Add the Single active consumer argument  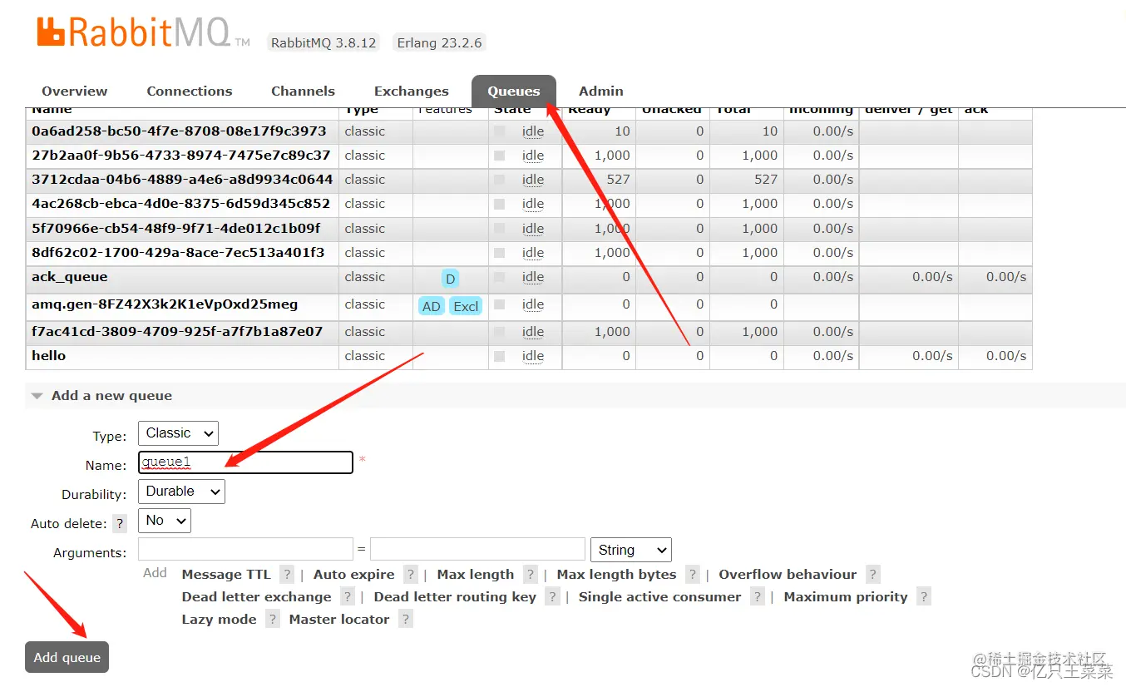point(659,597)
